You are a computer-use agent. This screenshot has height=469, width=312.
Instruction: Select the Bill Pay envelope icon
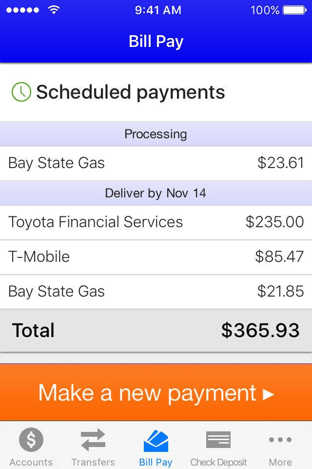156,441
